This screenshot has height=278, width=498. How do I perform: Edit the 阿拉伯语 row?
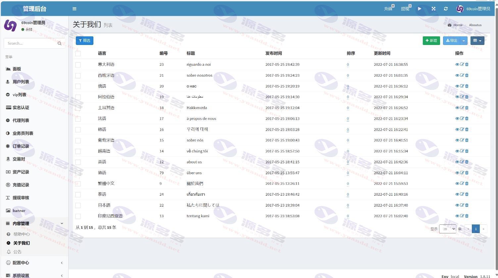(462, 97)
